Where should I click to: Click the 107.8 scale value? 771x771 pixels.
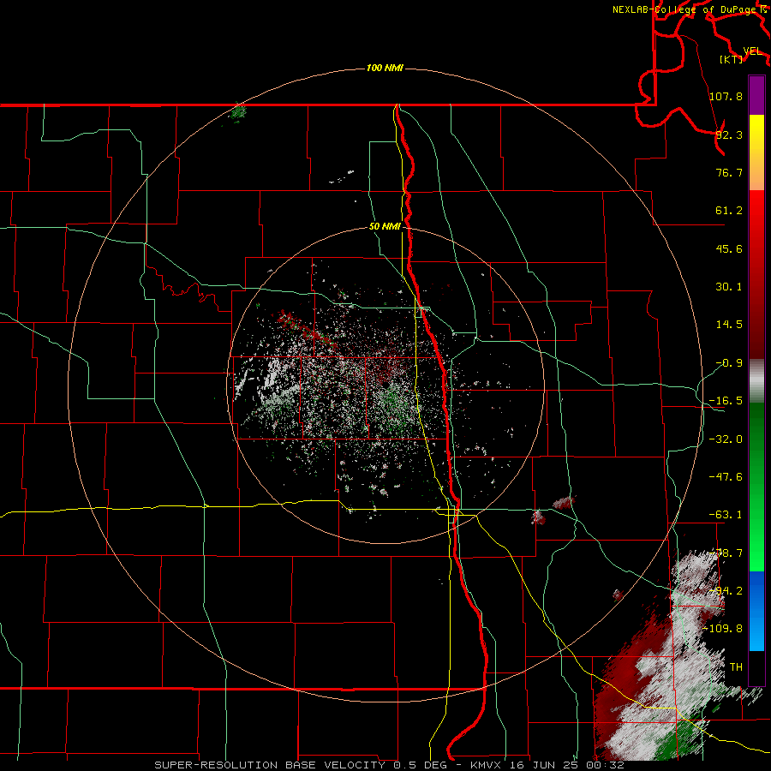click(726, 96)
